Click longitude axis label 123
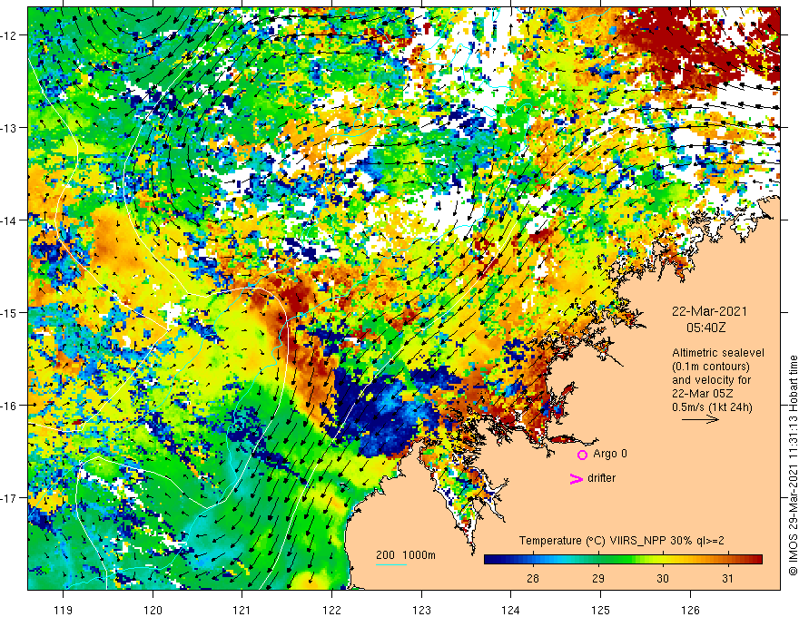The height and width of the screenshot is (617, 799). coord(421,610)
